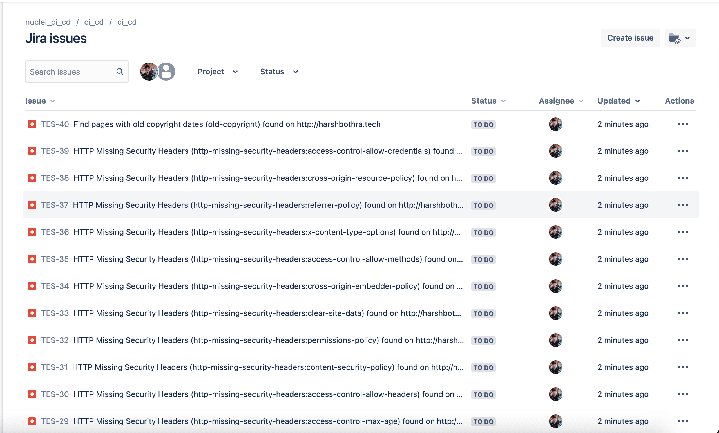719x433 pixels.
Task: Focus the Search issues input field
Action: click(x=70, y=72)
